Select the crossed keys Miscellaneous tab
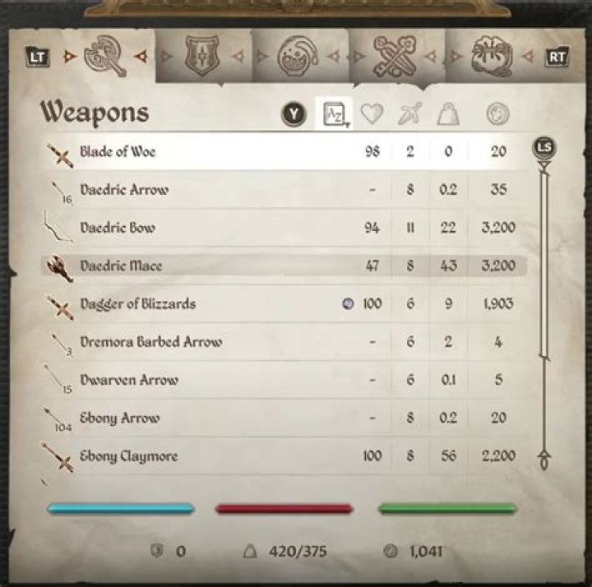592x587 pixels. coord(394,56)
